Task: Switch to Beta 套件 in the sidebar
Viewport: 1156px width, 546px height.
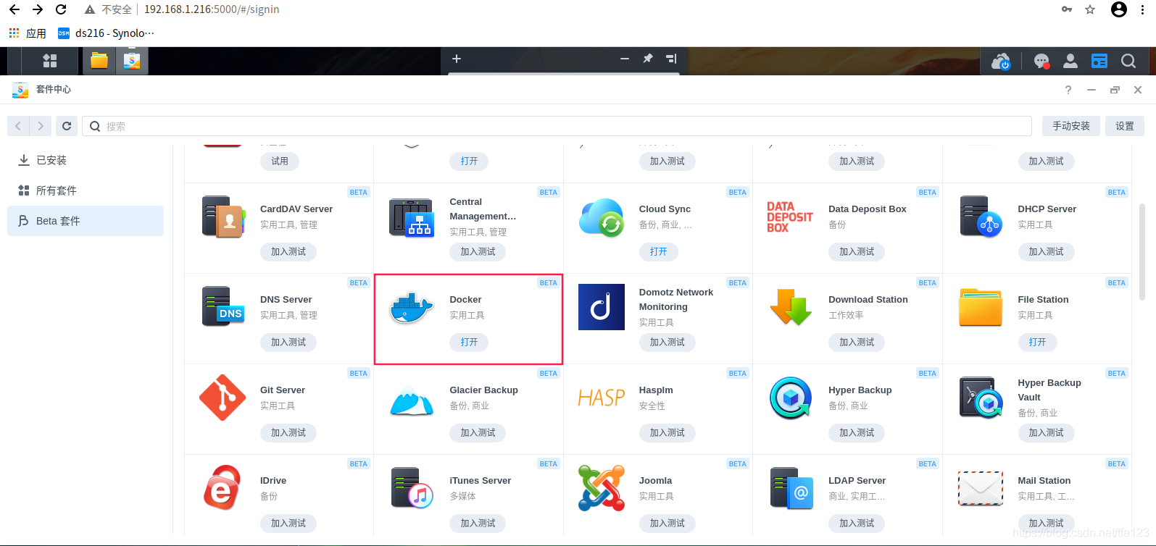Action: (x=58, y=221)
